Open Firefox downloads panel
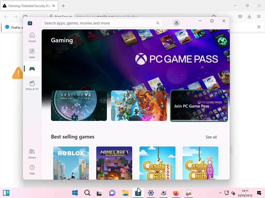265x198 pixels. [x=249, y=16]
